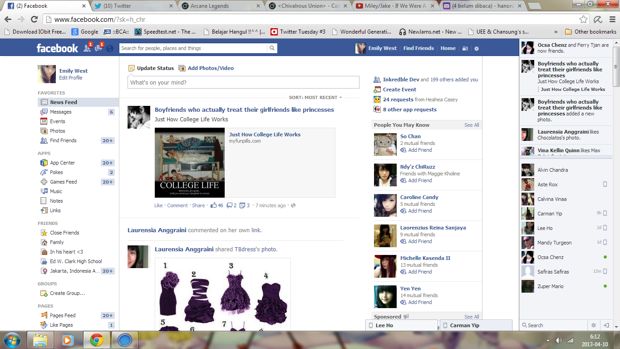This screenshot has height=349, width=620.
Task: Open chat with Mandy Turgeon
Action: pos(565,243)
